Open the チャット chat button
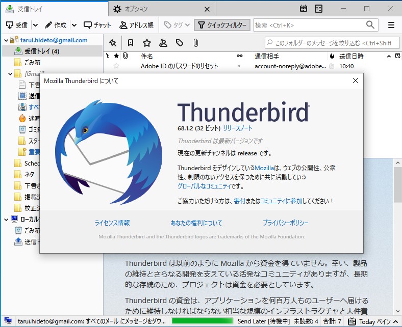 click(97, 25)
